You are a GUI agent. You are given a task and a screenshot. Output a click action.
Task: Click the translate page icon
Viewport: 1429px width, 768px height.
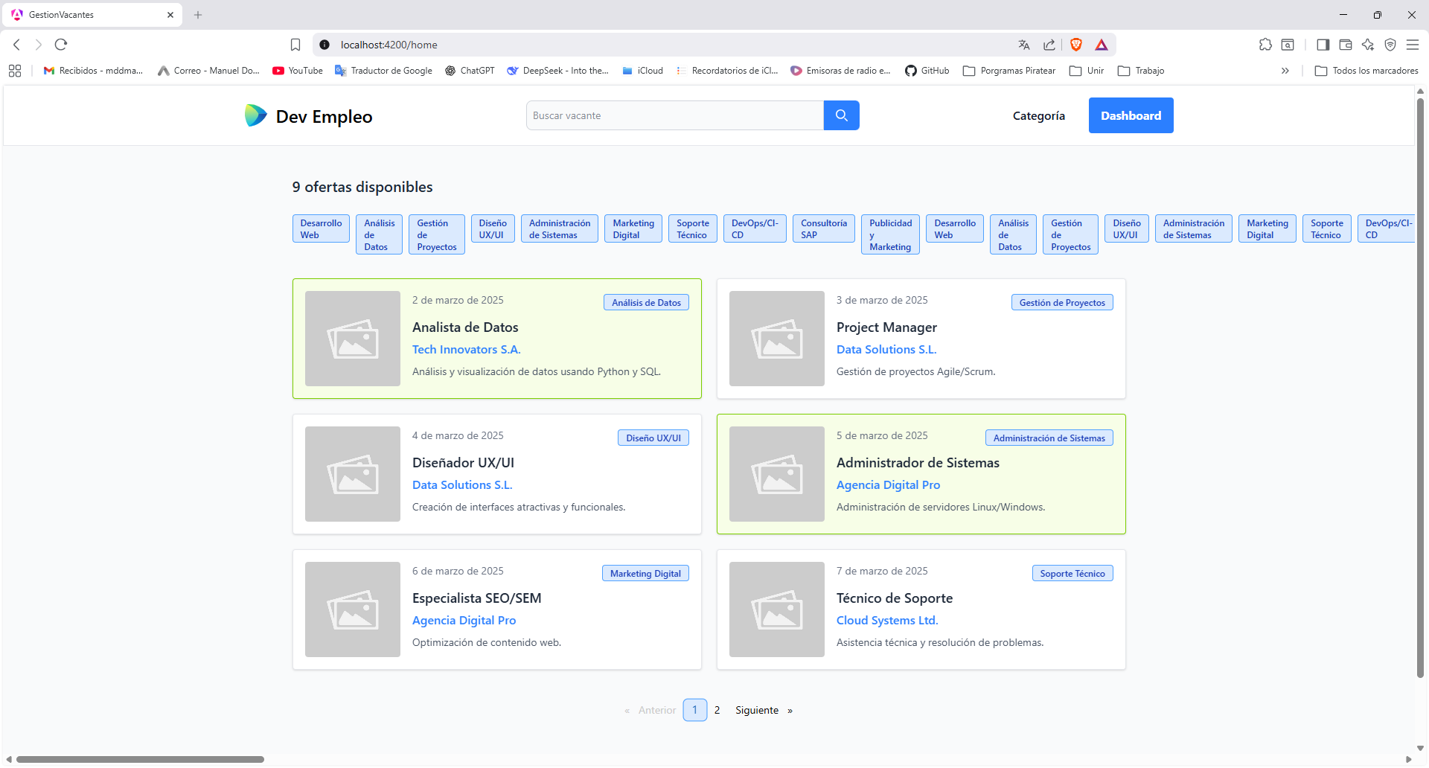(x=1024, y=45)
